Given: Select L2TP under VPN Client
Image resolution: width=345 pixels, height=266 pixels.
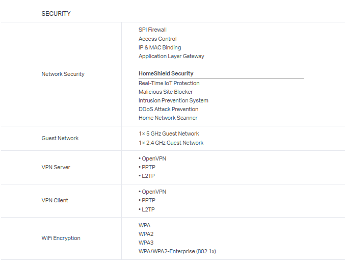Looking at the screenshot, I should (148, 209).
